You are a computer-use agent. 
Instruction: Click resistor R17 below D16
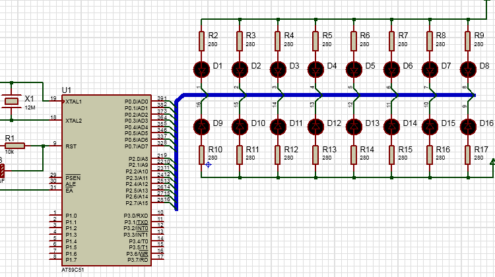(x=468, y=154)
